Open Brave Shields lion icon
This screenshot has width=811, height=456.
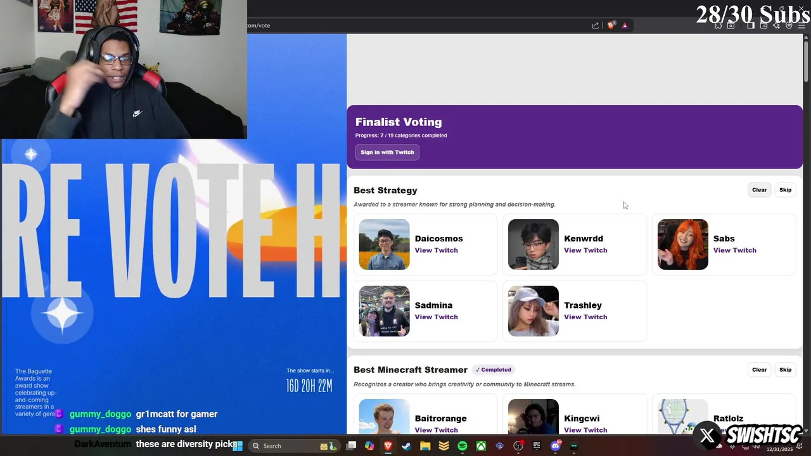(611, 25)
